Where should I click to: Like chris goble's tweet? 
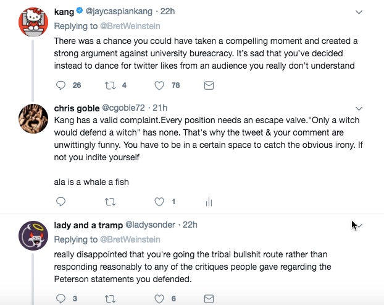pyautogui.click(x=159, y=202)
